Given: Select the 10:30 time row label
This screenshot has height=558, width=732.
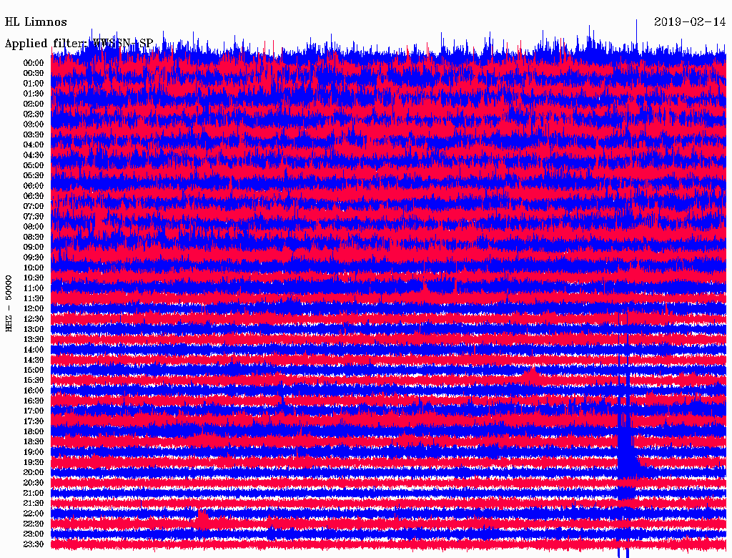Looking at the screenshot, I should point(34,278).
